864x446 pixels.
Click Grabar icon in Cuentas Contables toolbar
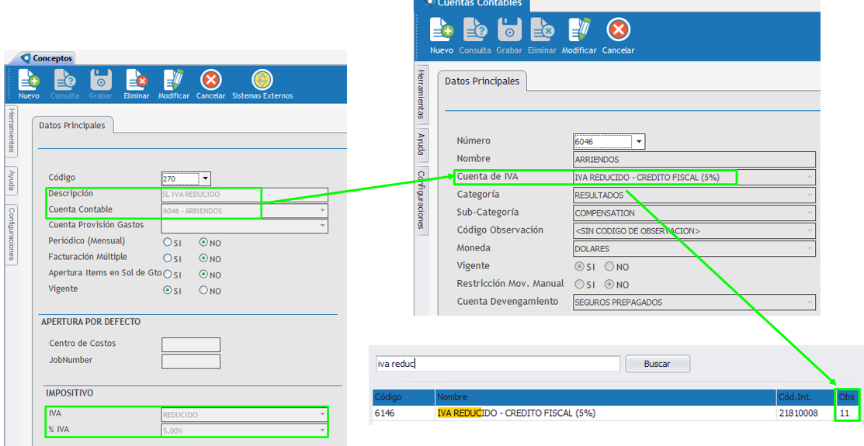509,29
